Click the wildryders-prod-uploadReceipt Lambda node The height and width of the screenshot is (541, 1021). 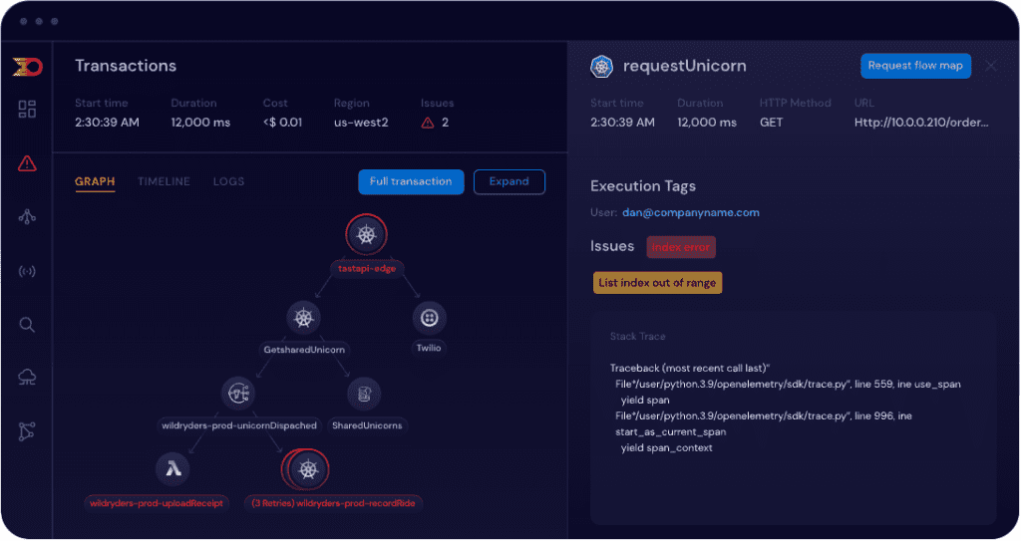(x=172, y=469)
